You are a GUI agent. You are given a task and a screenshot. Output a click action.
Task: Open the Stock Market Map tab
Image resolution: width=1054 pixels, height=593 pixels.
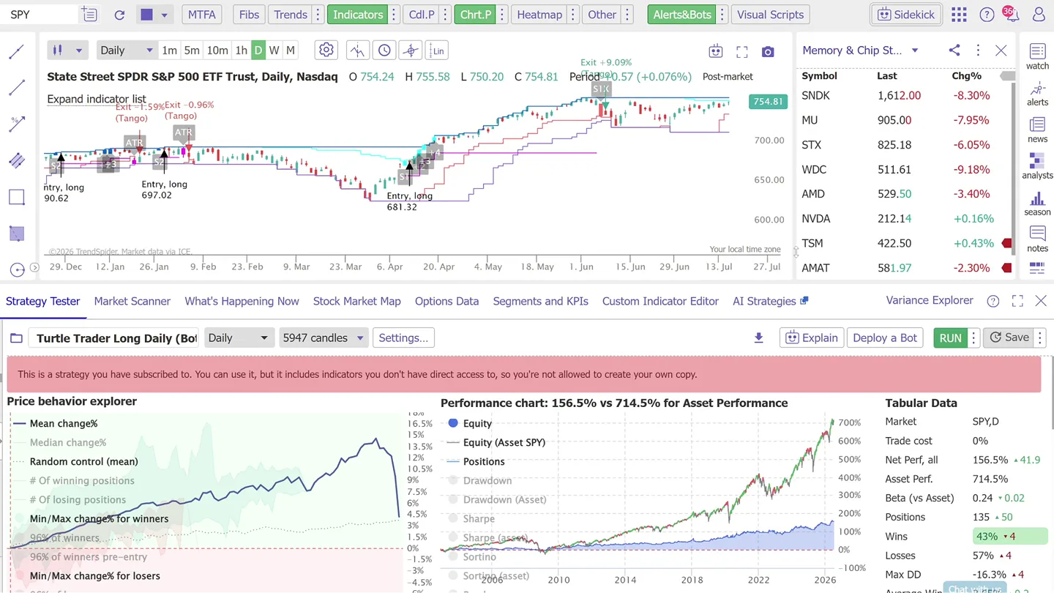(x=357, y=301)
